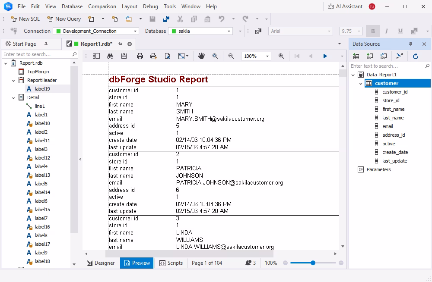Click the Manage Relations icon in Data Source
Image resolution: width=432 pixels, height=282 pixels.
(x=400, y=56)
